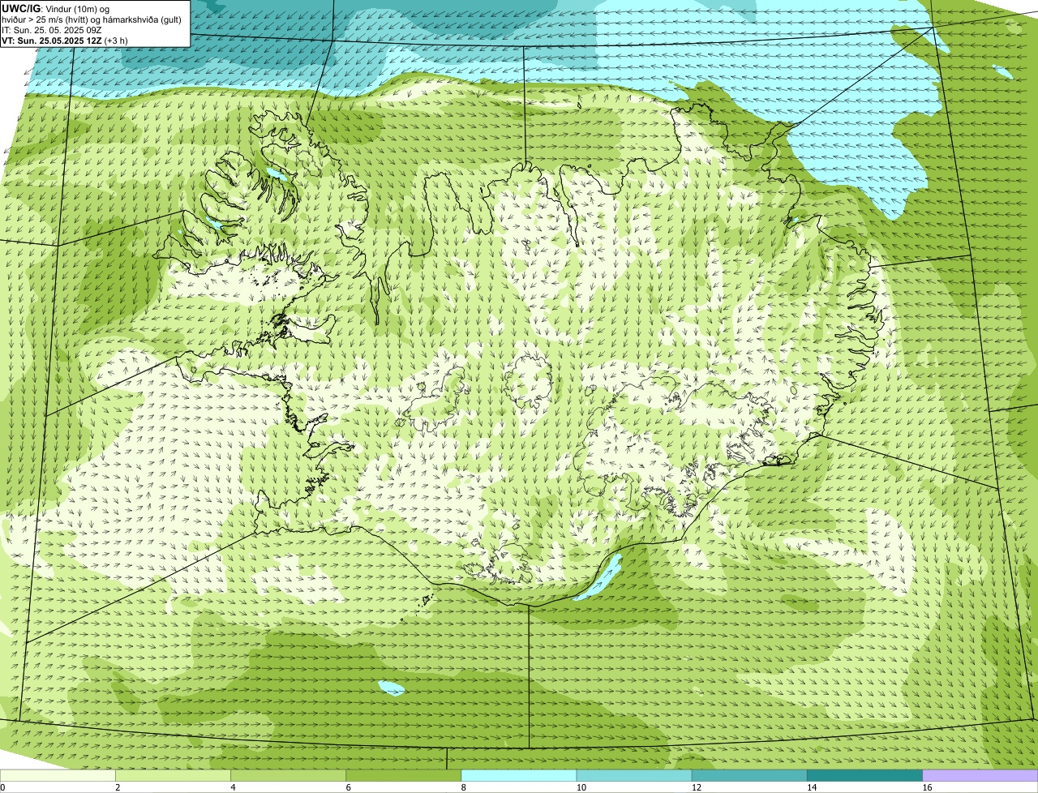The width and height of the screenshot is (1038, 793).
Task: Click the light cyan 8–10 legend segment
Action: click(519, 775)
